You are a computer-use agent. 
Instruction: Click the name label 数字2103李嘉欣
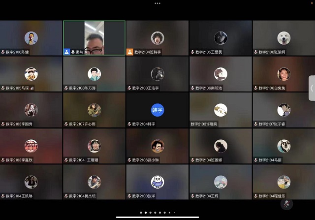tap(19, 160)
